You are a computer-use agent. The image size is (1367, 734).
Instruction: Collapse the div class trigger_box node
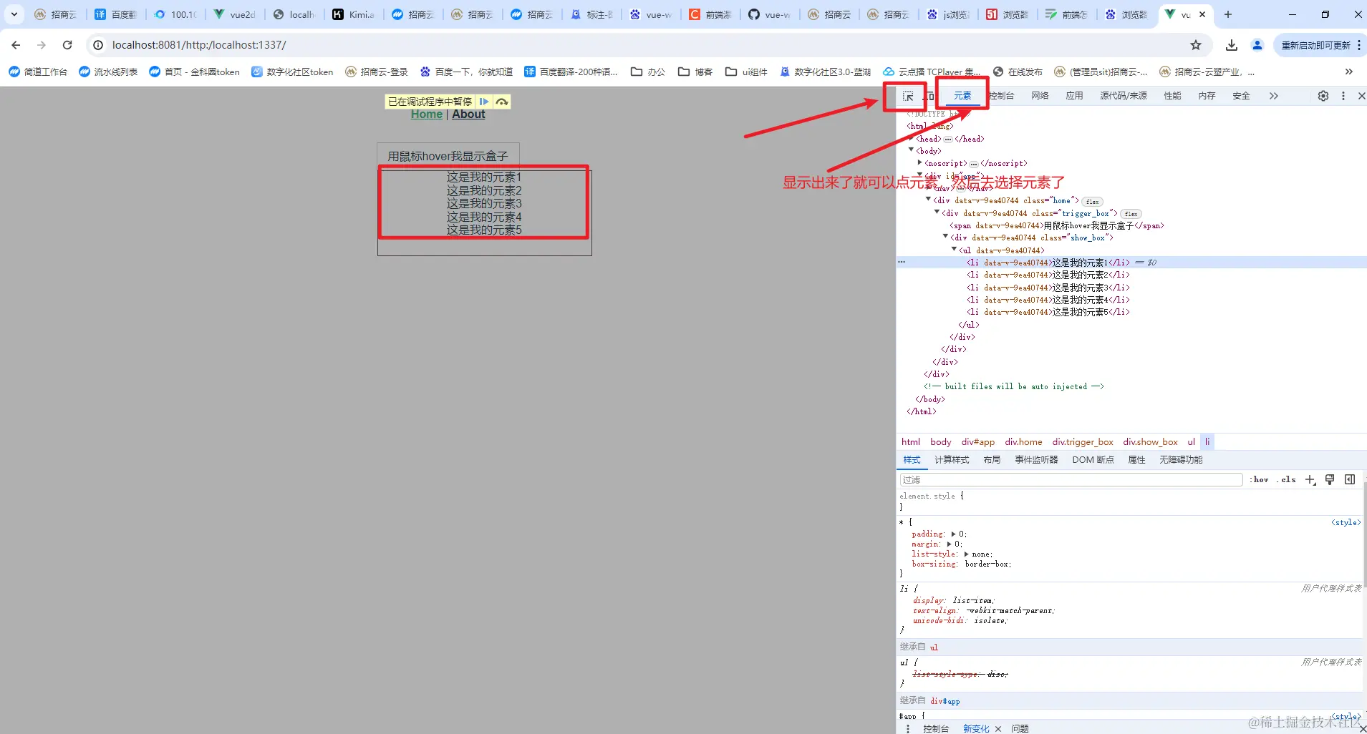[x=937, y=212]
